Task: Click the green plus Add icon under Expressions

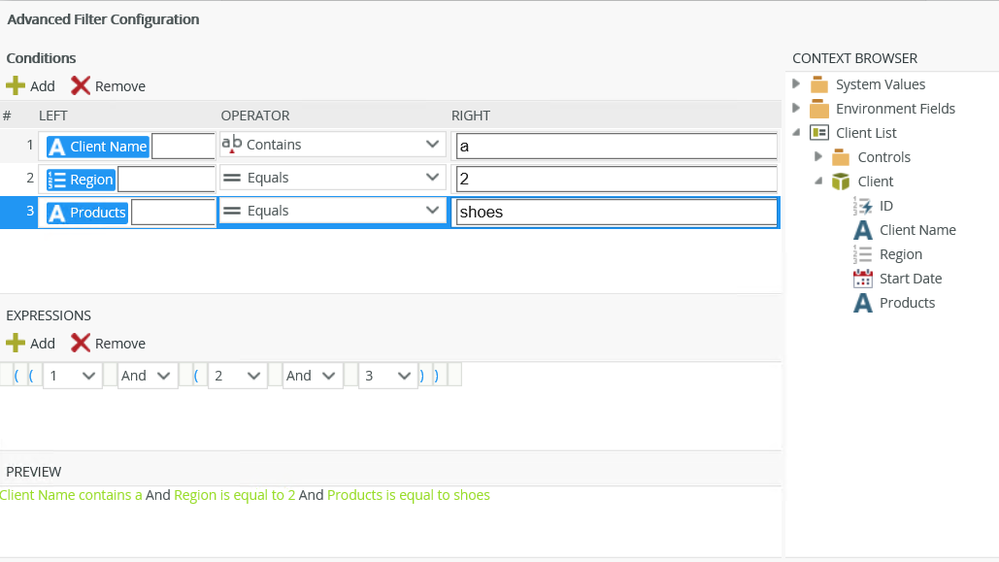Action: click(x=16, y=343)
